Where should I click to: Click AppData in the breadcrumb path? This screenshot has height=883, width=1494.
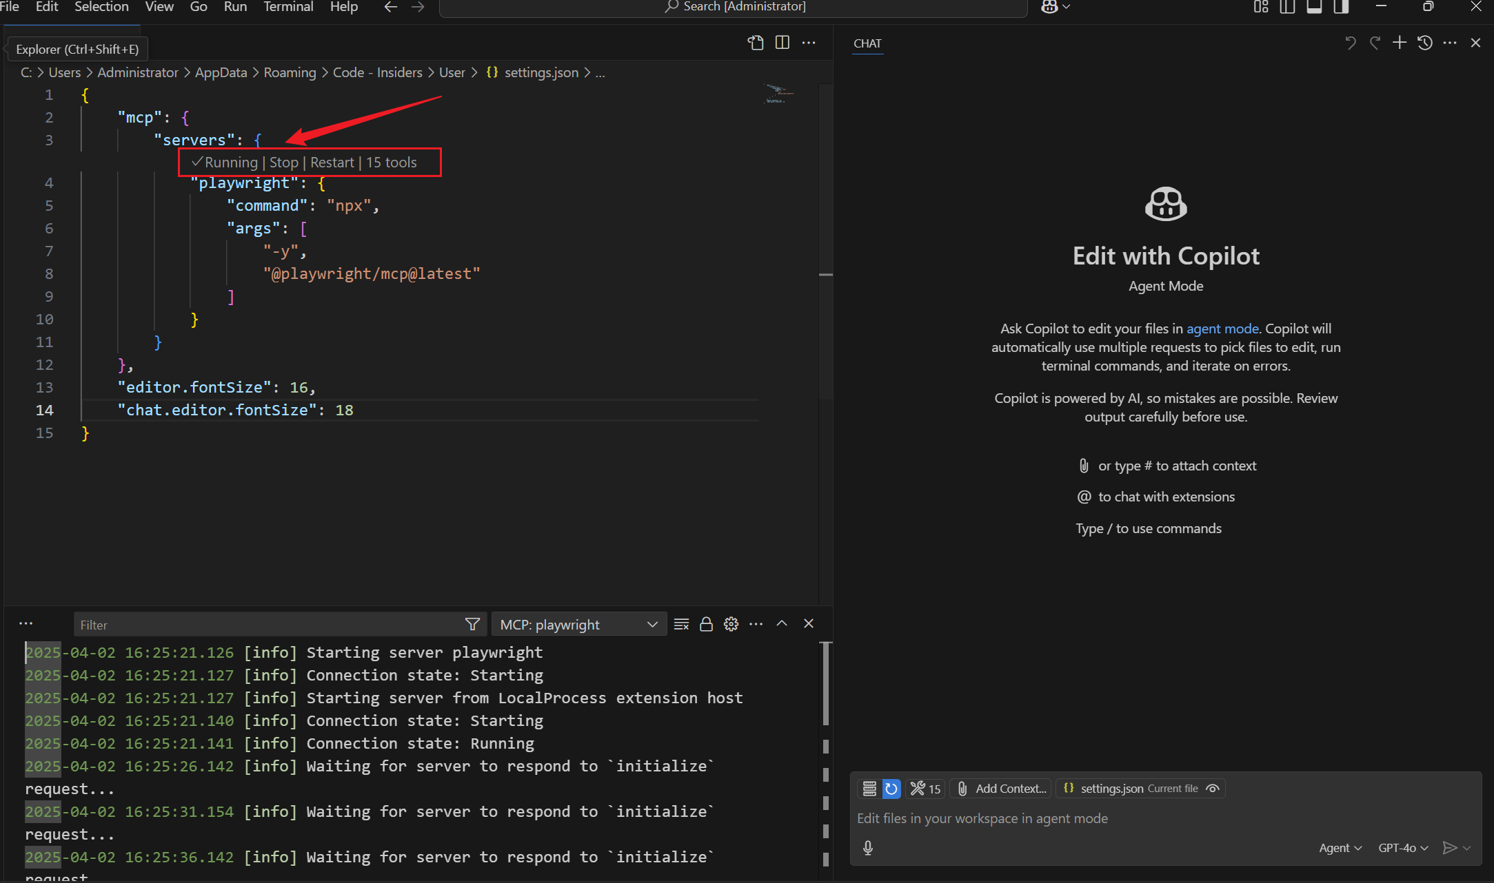(x=221, y=72)
